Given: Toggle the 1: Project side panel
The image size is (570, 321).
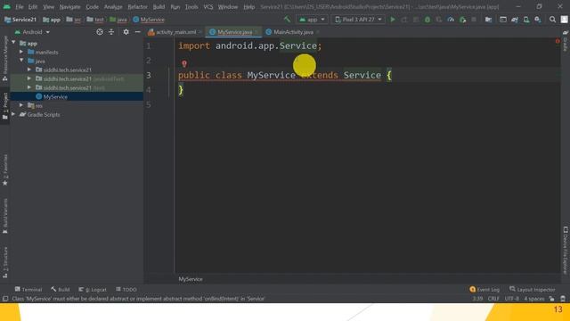Looking at the screenshot, I should click(5, 106).
